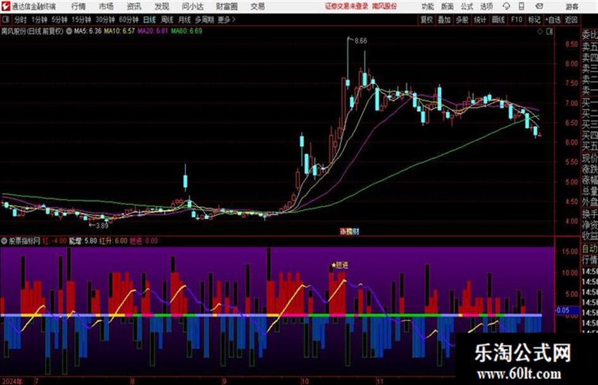Click the 返回 back button
Viewport: 598px width, 385px height.
tap(571, 20)
